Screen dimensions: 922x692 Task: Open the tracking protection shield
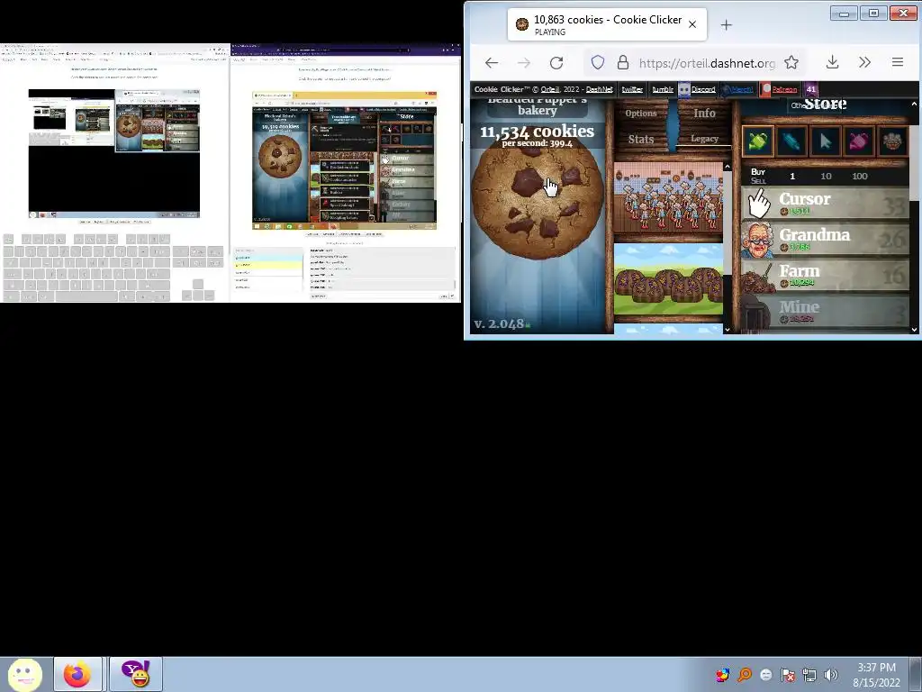click(598, 62)
